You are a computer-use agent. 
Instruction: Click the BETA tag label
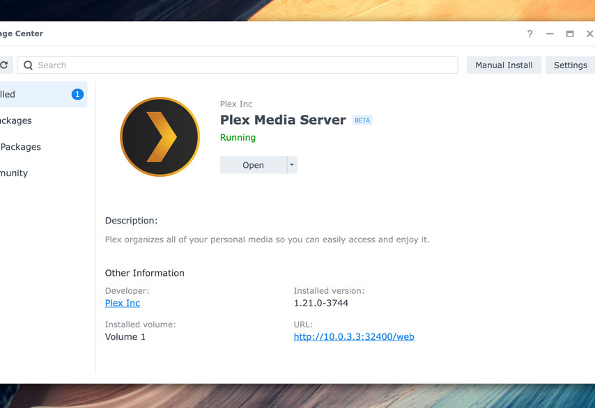coord(362,120)
